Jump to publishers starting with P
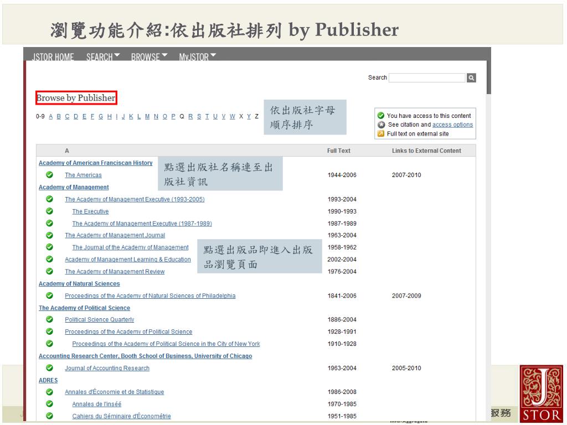Screen dimensions: 567x425 (173, 116)
